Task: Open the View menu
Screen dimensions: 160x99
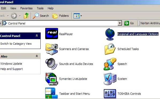Action: click(13, 8)
